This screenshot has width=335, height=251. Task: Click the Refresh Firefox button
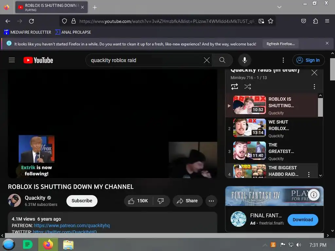pyautogui.click(x=280, y=44)
